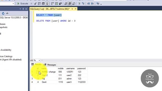The image size is (162, 91).
Task: Select mobile cell 111
Action: coord(61,75)
